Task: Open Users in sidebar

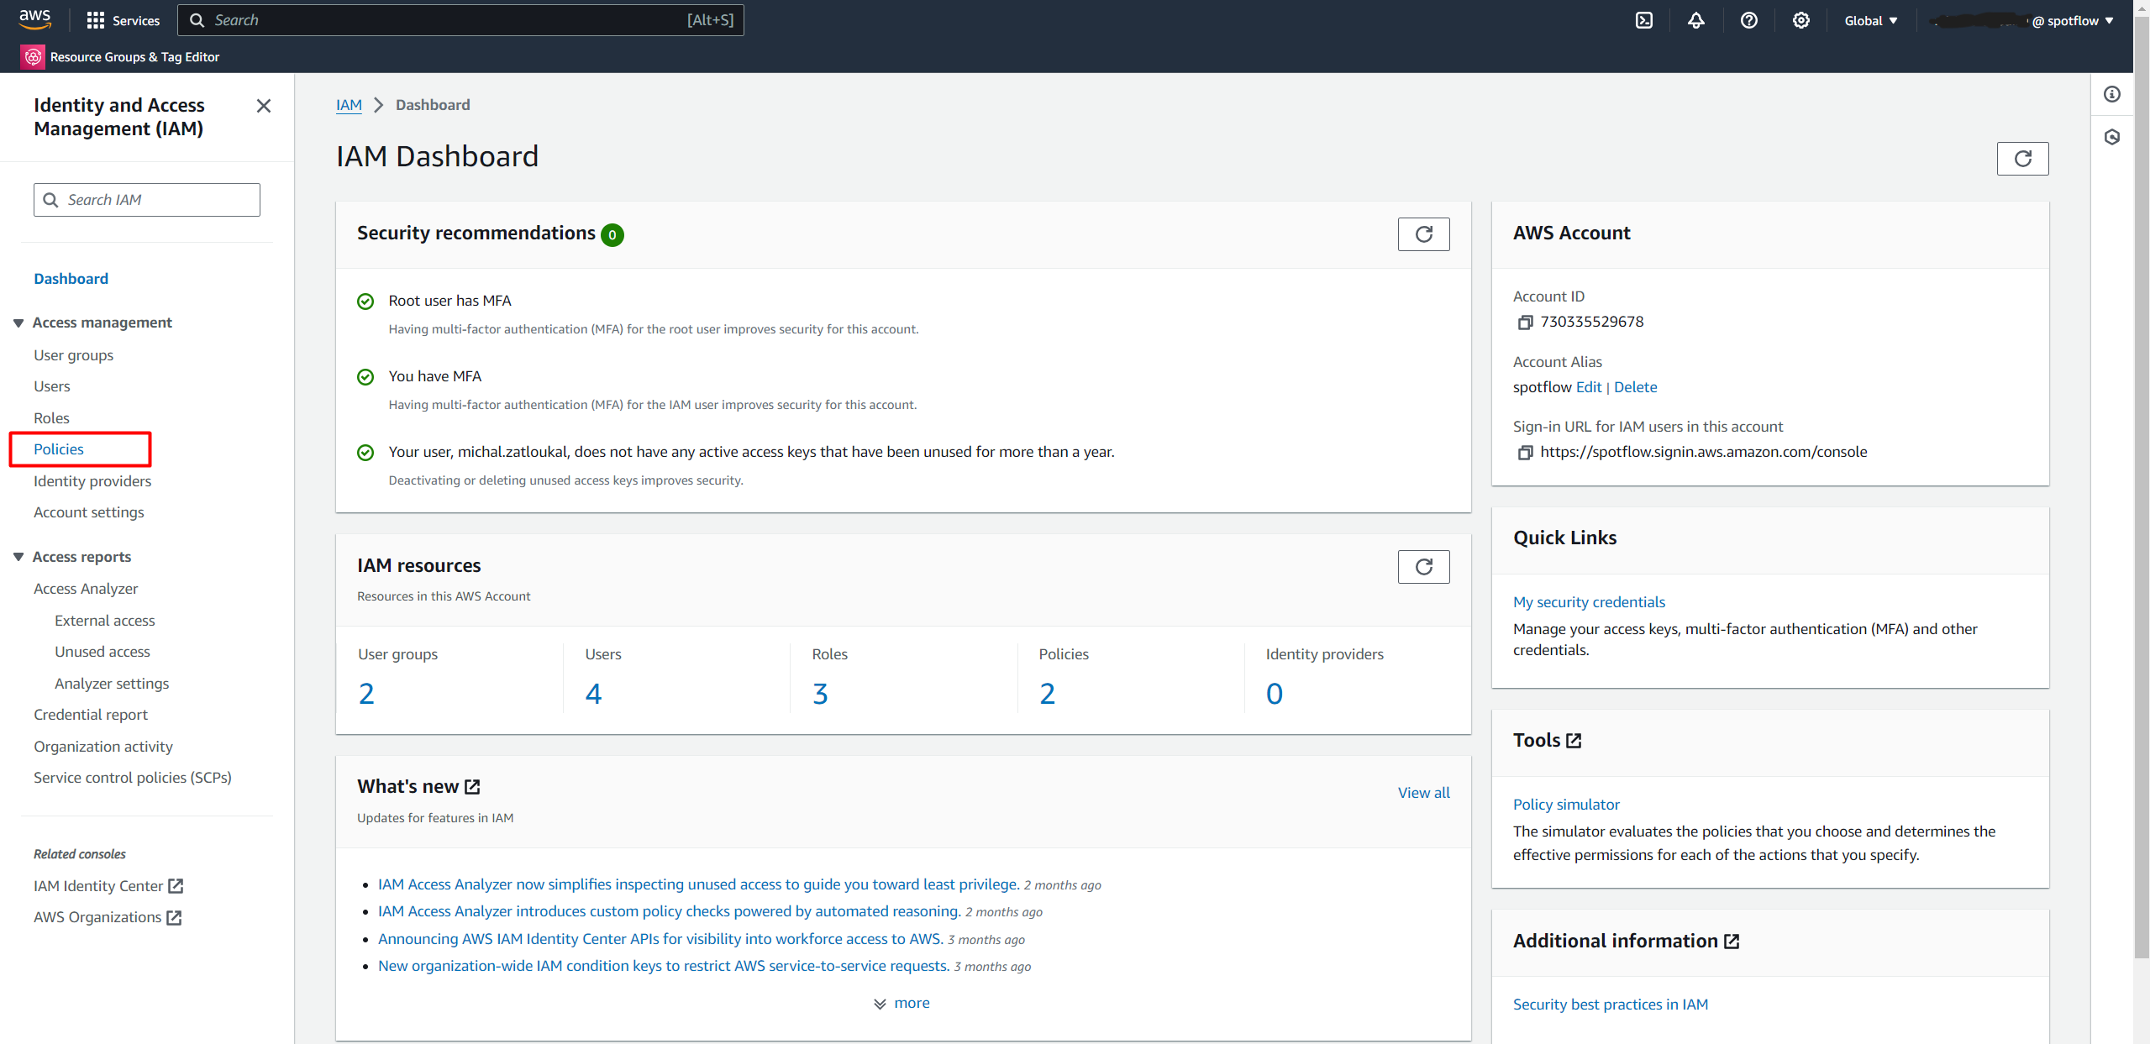Action: pos(52,386)
